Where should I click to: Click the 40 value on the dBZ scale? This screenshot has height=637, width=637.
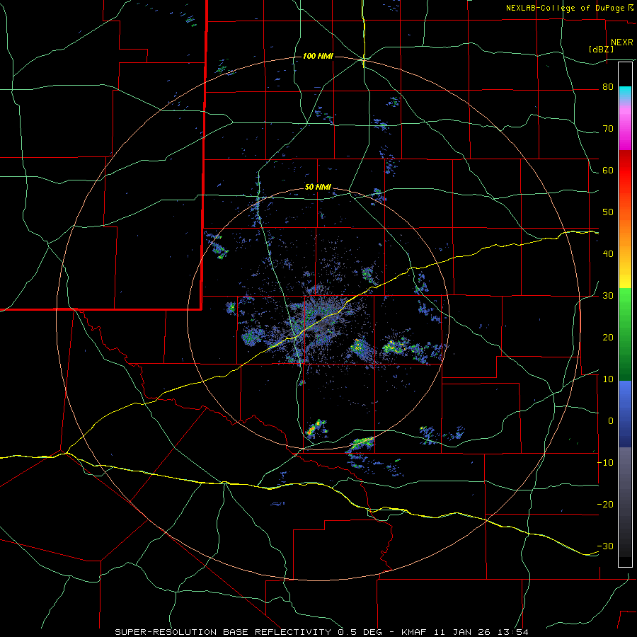pos(608,254)
